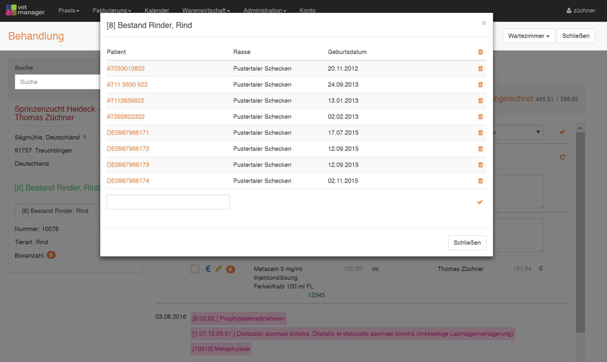Viewport: 607px width, 362px height.
Task: Tick the checkbox next to Metacam entry
Action: tap(195, 269)
